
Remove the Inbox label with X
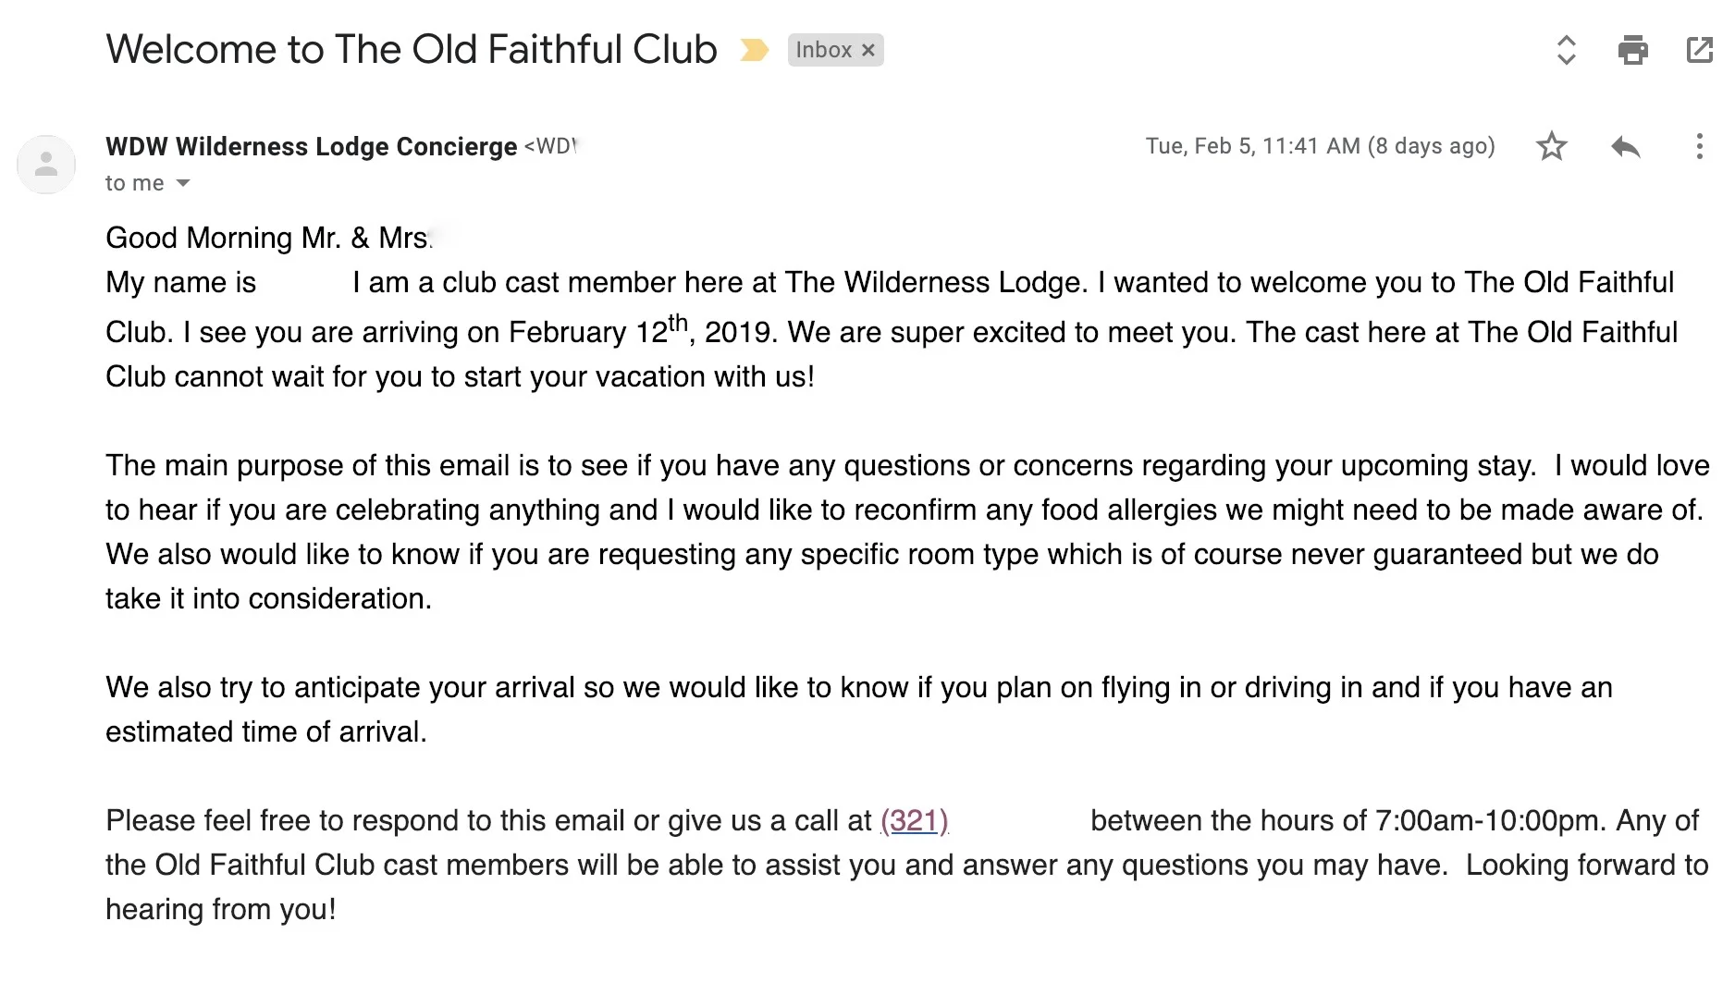click(x=868, y=51)
